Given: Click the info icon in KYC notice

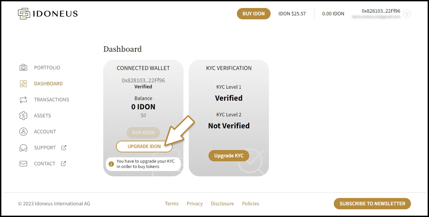Looking at the screenshot, I should [x=111, y=164].
